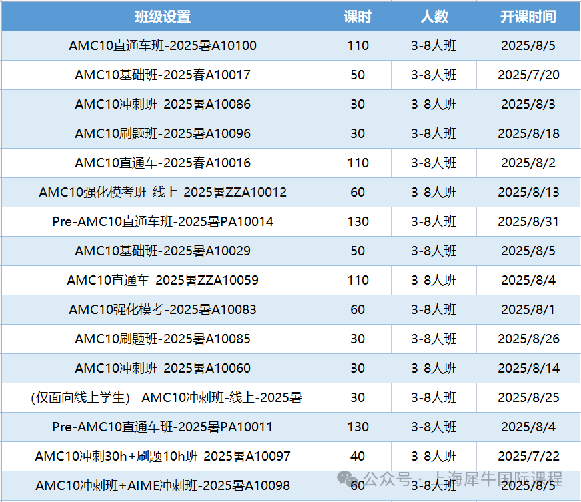Click 3-8人班 in A10086 row

434,104
